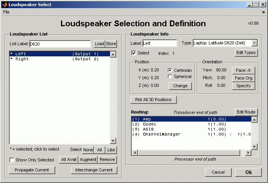The image size is (268, 183).
Task: Confirm with the Ok button
Action: tap(249, 172)
